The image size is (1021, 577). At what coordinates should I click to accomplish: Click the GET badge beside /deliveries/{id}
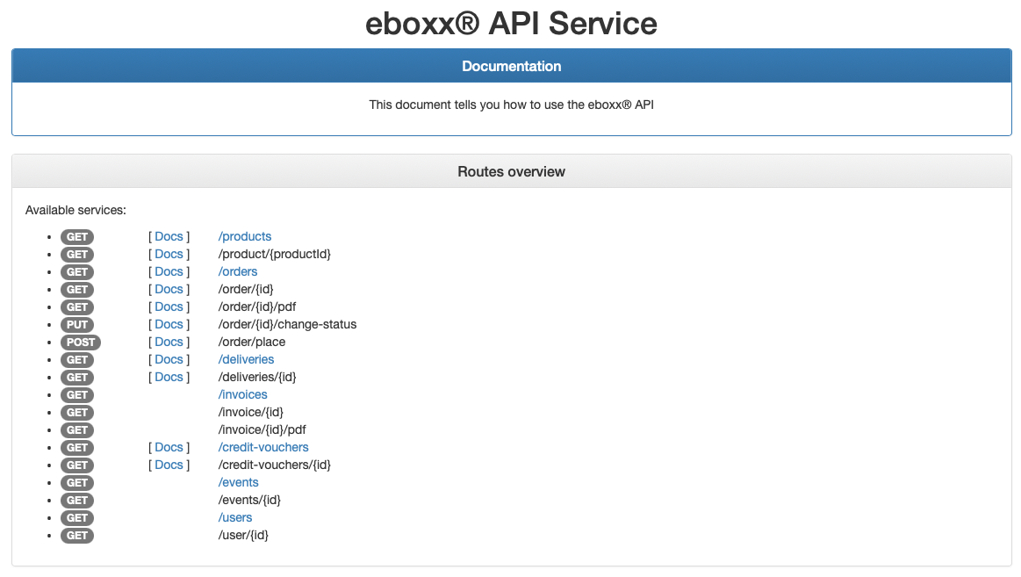point(77,378)
